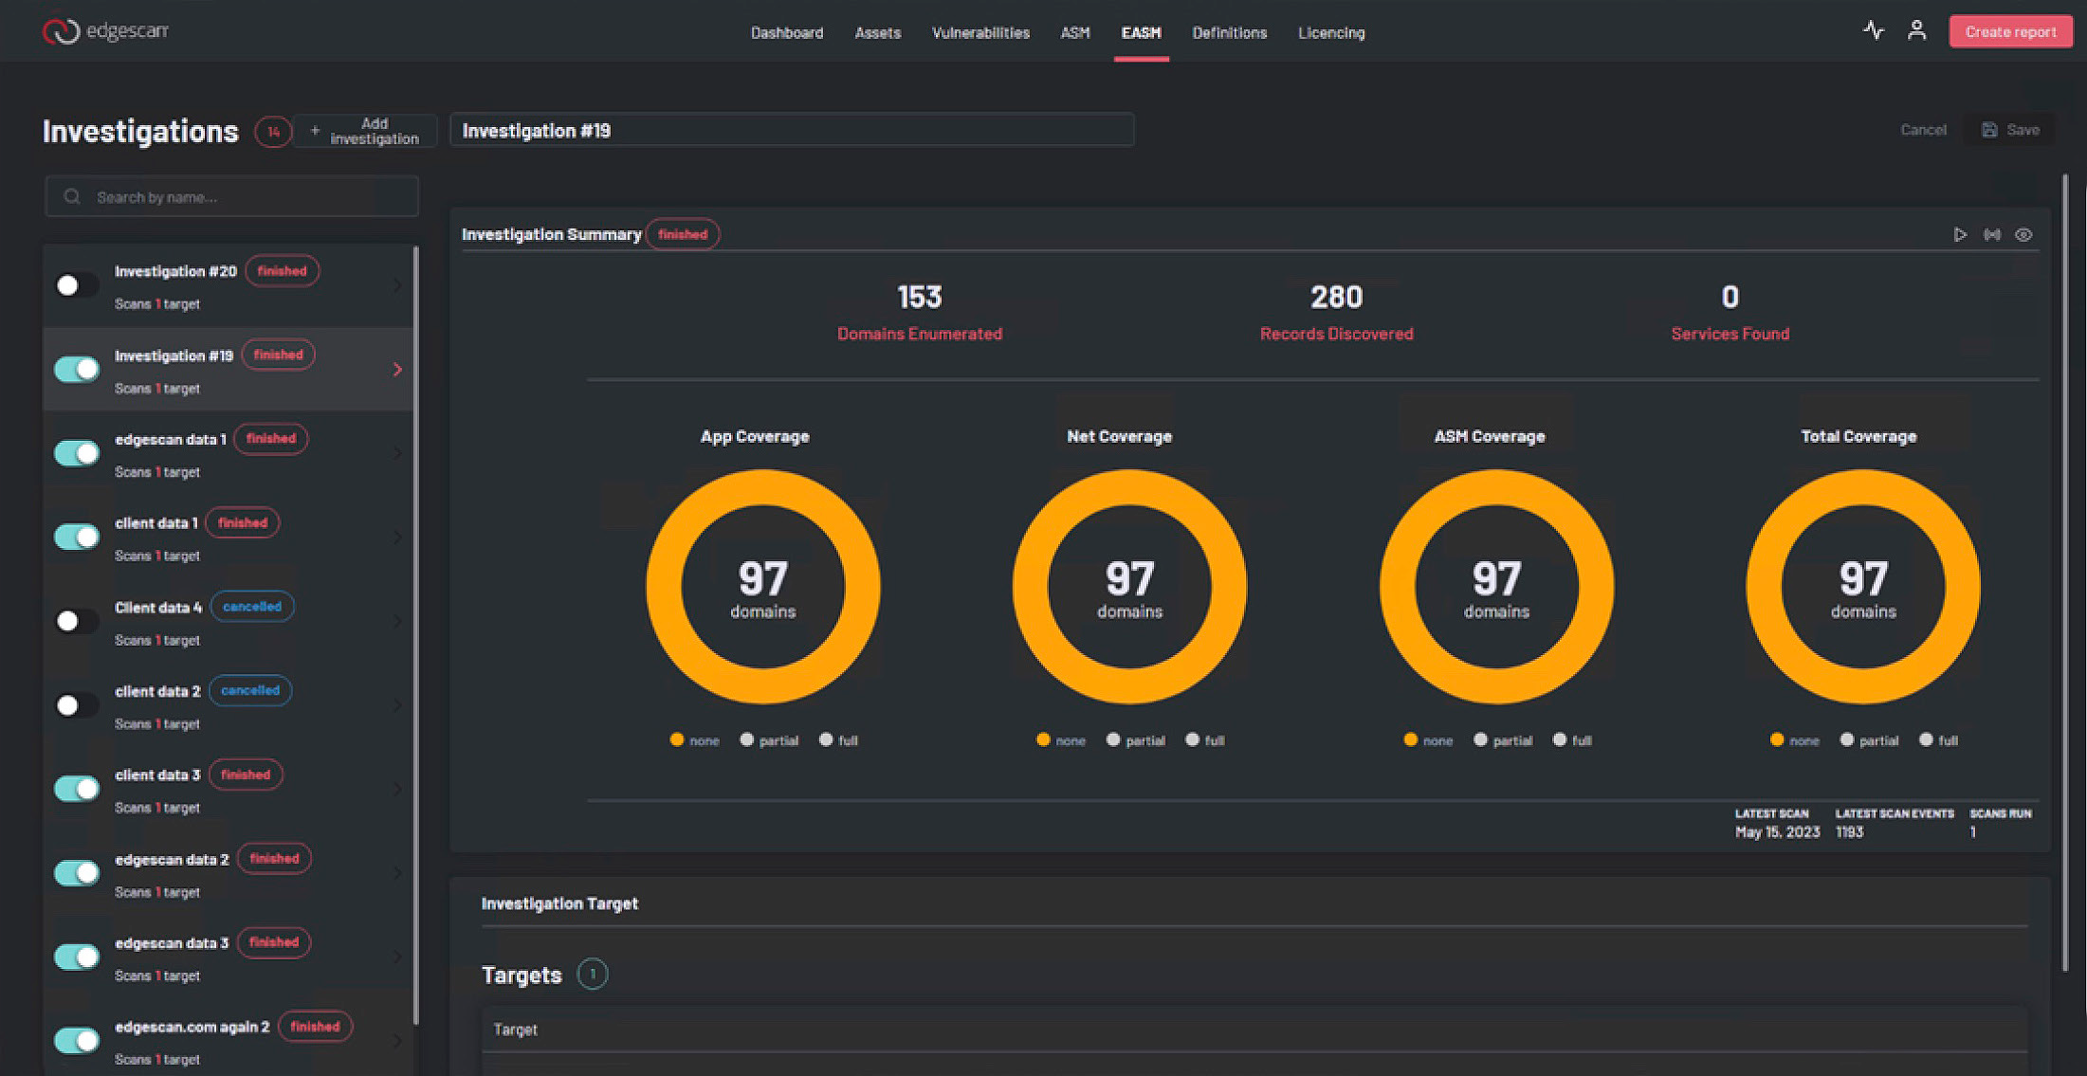This screenshot has height=1076, width=2087.
Task: Switch to the Vulnerabilities tab
Action: click(x=980, y=33)
